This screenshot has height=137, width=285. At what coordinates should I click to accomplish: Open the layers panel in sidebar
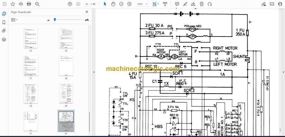tap(4, 39)
